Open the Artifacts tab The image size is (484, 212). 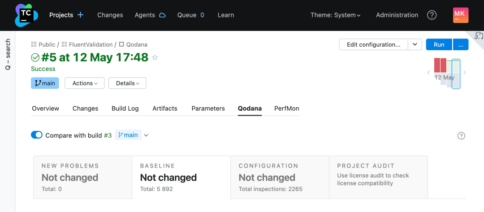tap(165, 108)
